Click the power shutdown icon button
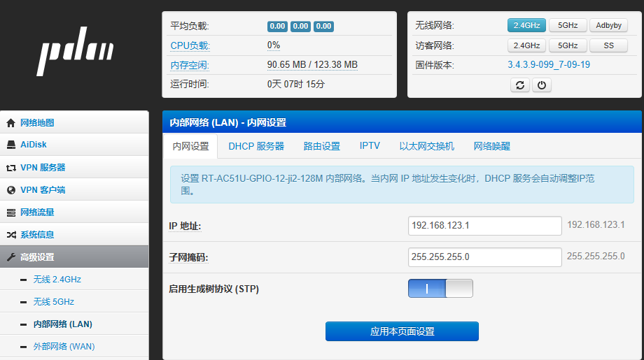The height and width of the screenshot is (360, 644). 542,85
